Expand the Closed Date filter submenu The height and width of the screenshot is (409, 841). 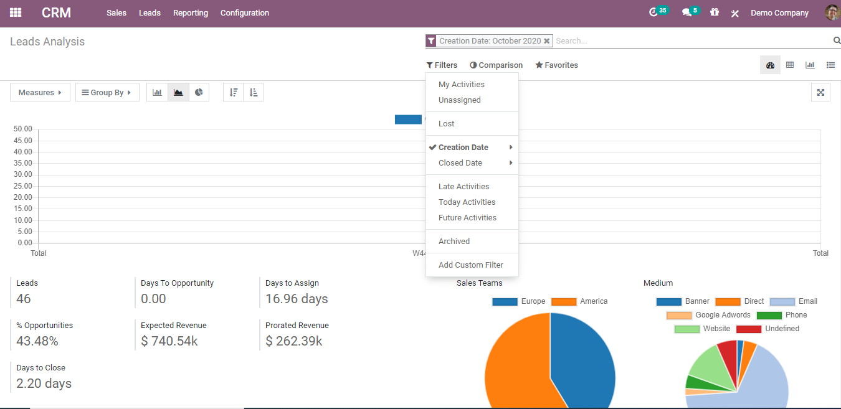click(x=472, y=163)
